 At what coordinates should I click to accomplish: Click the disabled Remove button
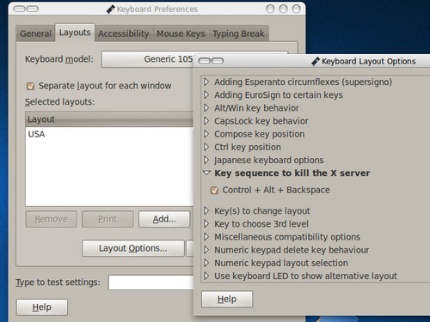52,219
